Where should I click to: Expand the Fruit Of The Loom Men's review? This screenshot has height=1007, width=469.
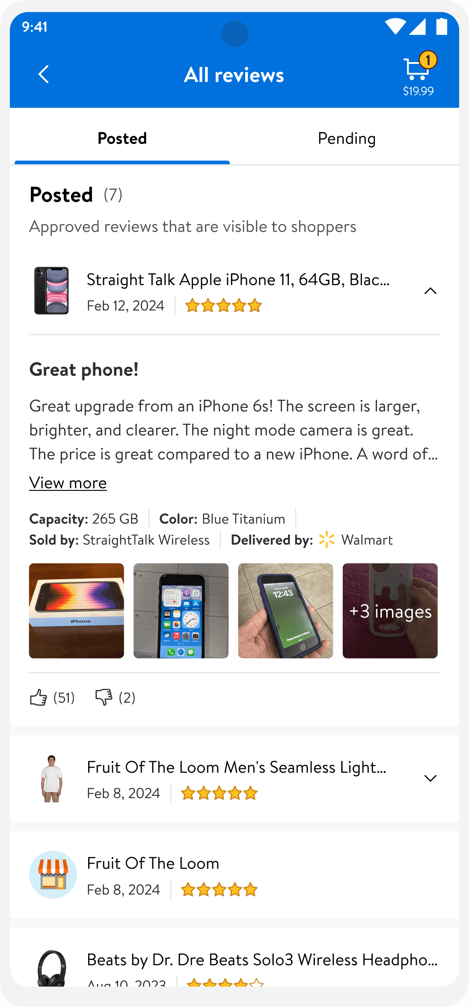coord(430,778)
